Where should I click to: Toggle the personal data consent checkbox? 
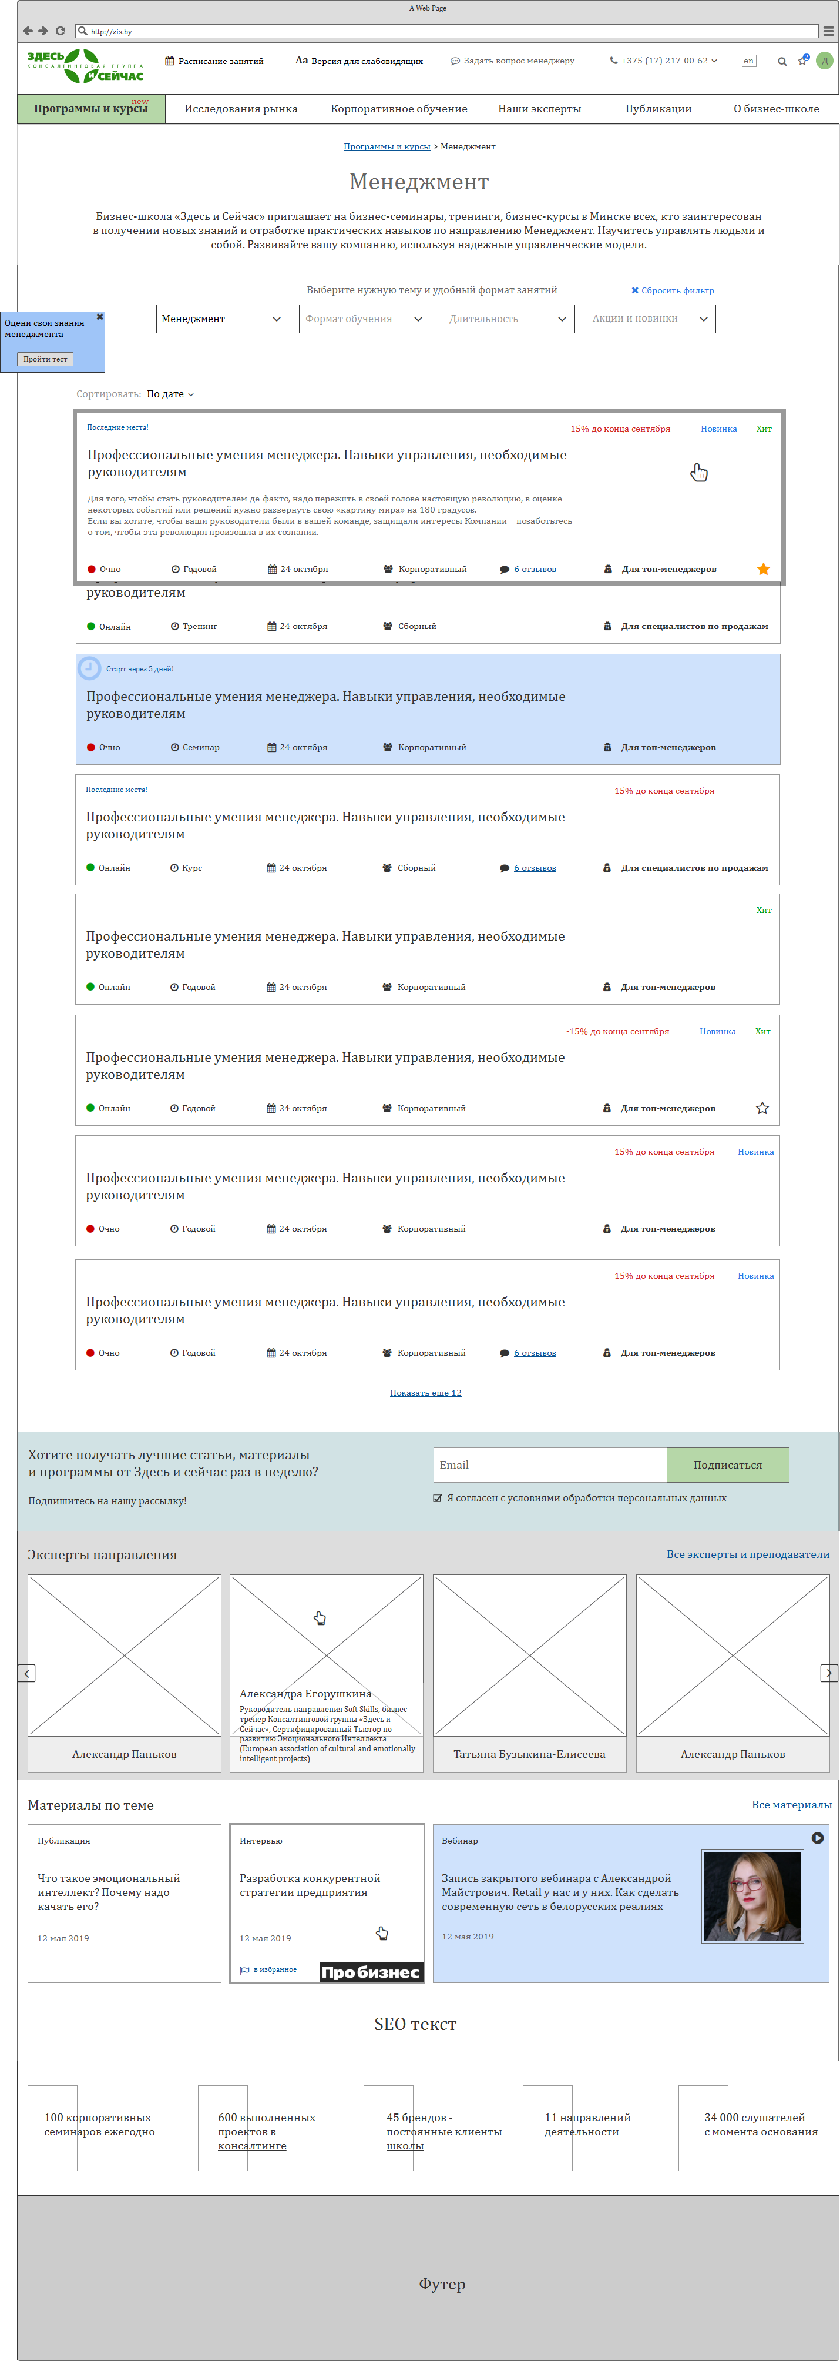[438, 1497]
